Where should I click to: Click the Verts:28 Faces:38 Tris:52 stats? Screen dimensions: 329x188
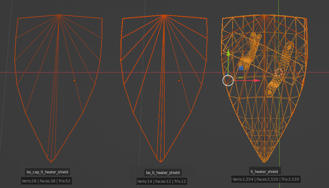[x=46, y=181]
